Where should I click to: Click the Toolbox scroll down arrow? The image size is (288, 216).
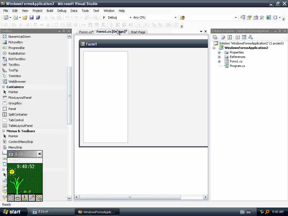(69, 198)
